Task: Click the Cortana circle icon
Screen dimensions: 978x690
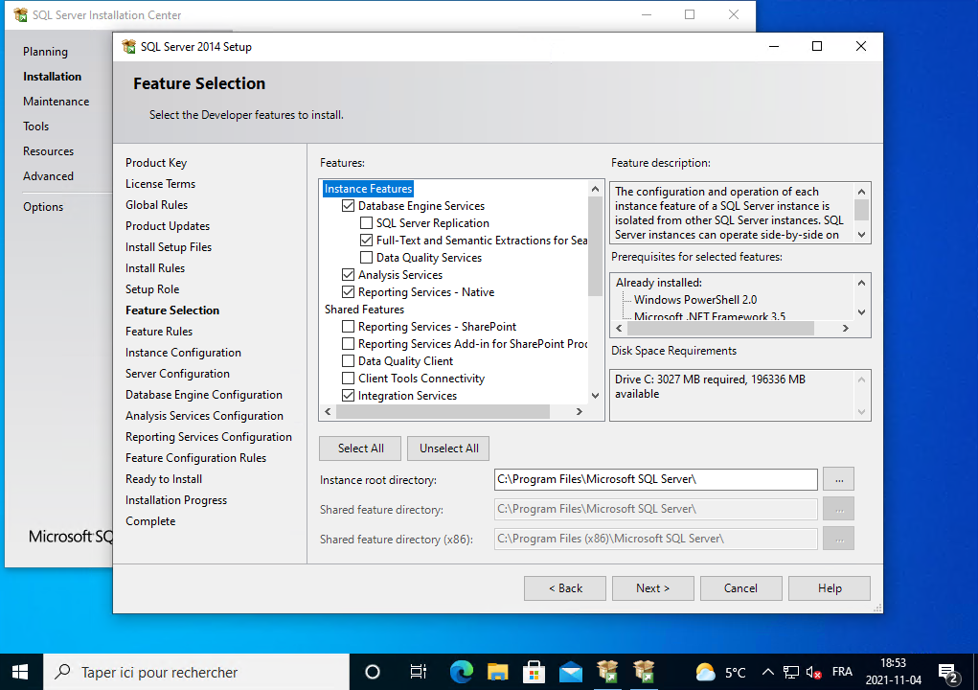Action: coord(374,672)
